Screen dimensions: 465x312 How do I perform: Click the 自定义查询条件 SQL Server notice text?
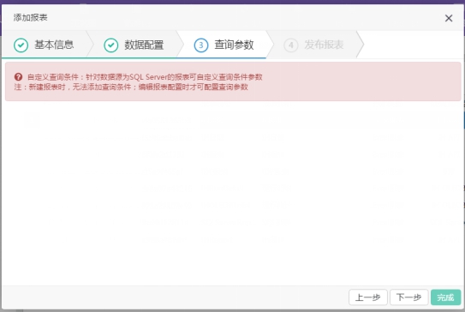(145, 77)
